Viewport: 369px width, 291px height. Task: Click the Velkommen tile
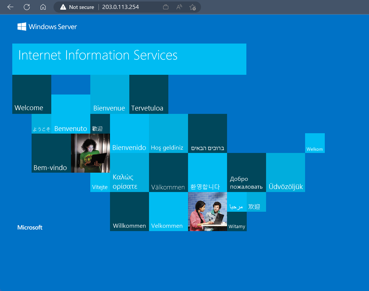168,212
